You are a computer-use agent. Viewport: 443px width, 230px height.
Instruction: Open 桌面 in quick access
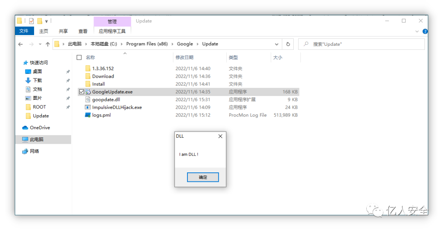(37, 71)
